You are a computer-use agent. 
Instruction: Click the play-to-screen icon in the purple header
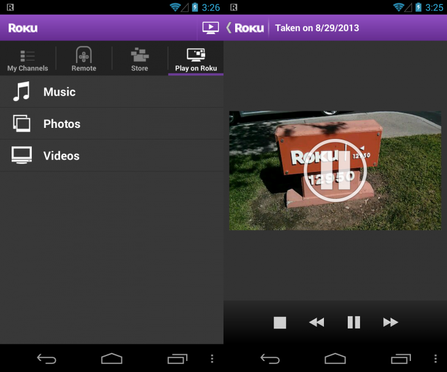click(210, 28)
